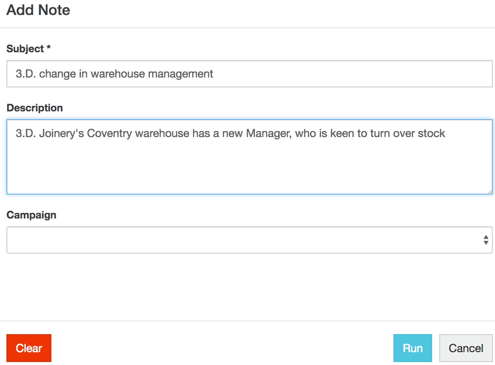This screenshot has height=365, width=495.
Task: Click the Campaign dropdown up-down arrows
Action: pos(486,240)
